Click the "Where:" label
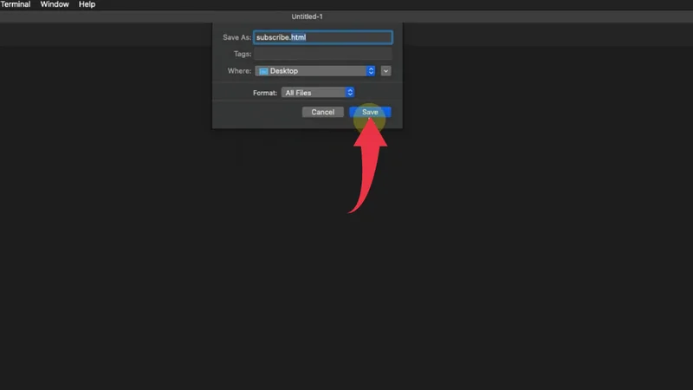This screenshot has height=390, width=693. point(240,71)
